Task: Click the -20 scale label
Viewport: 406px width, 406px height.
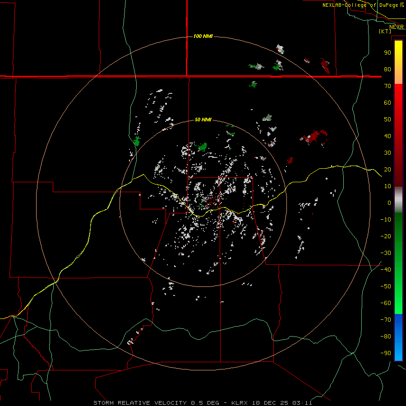Action: (x=386, y=236)
